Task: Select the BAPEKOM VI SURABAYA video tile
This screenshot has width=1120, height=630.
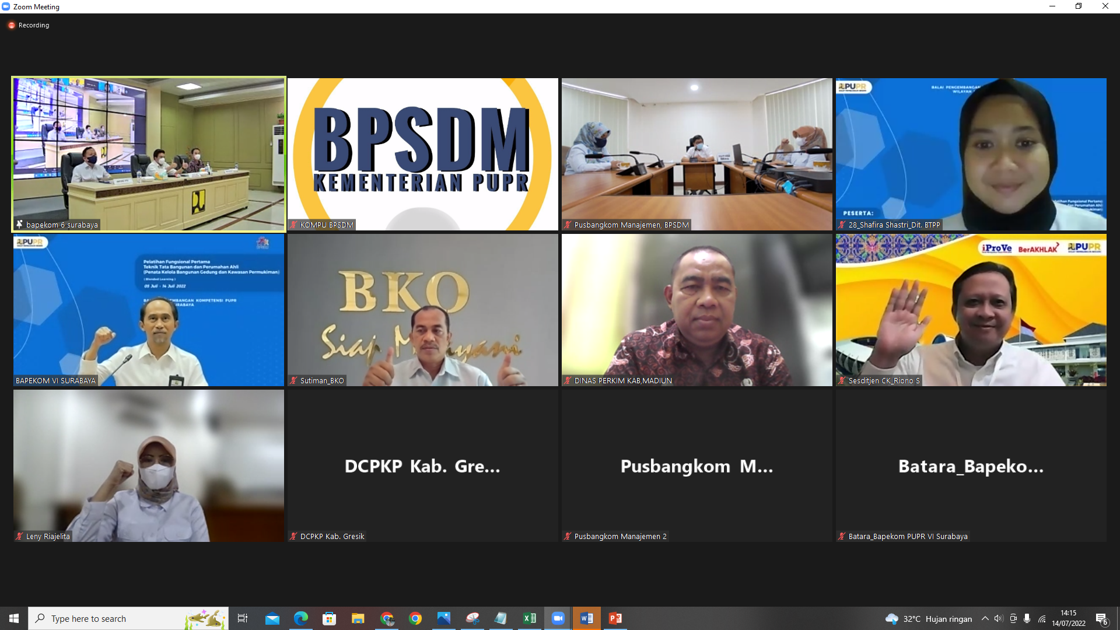Action: click(x=149, y=310)
